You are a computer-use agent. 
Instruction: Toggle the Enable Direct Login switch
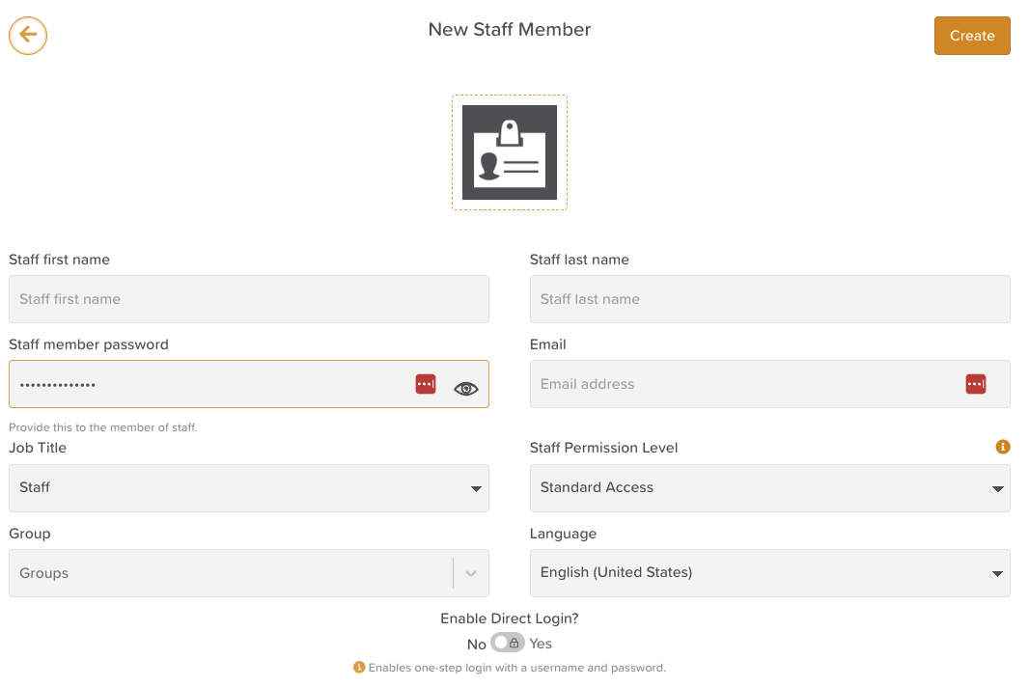pyautogui.click(x=508, y=643)
